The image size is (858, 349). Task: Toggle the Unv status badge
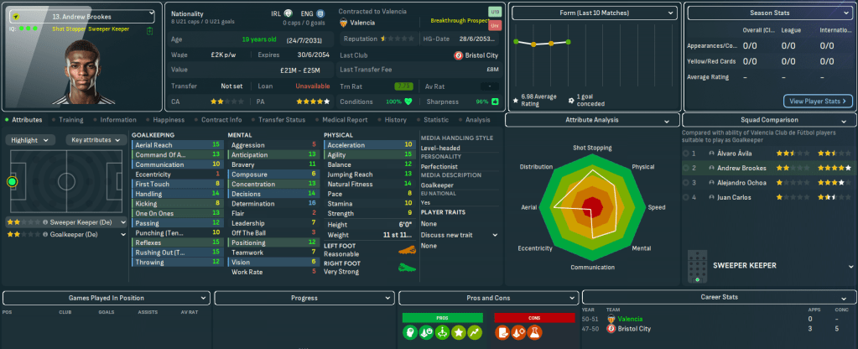pos(494,26)
